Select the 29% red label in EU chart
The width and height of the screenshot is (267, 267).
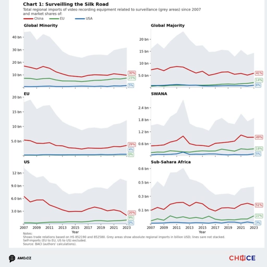pos(132,144)
